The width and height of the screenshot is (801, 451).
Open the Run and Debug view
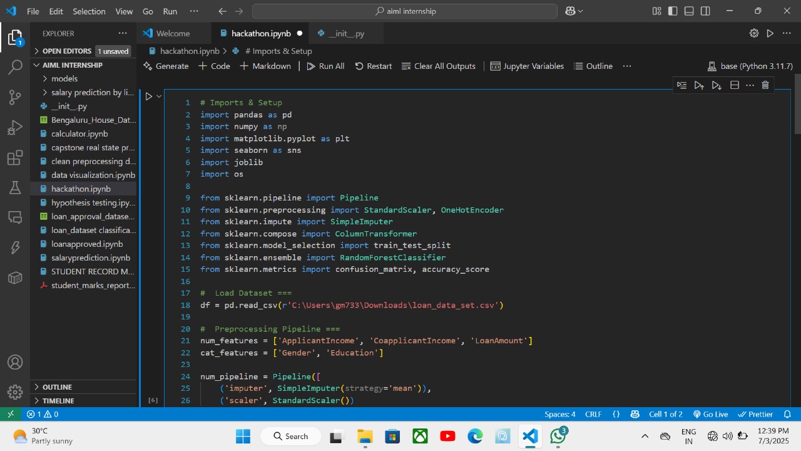tap(15, 128)
